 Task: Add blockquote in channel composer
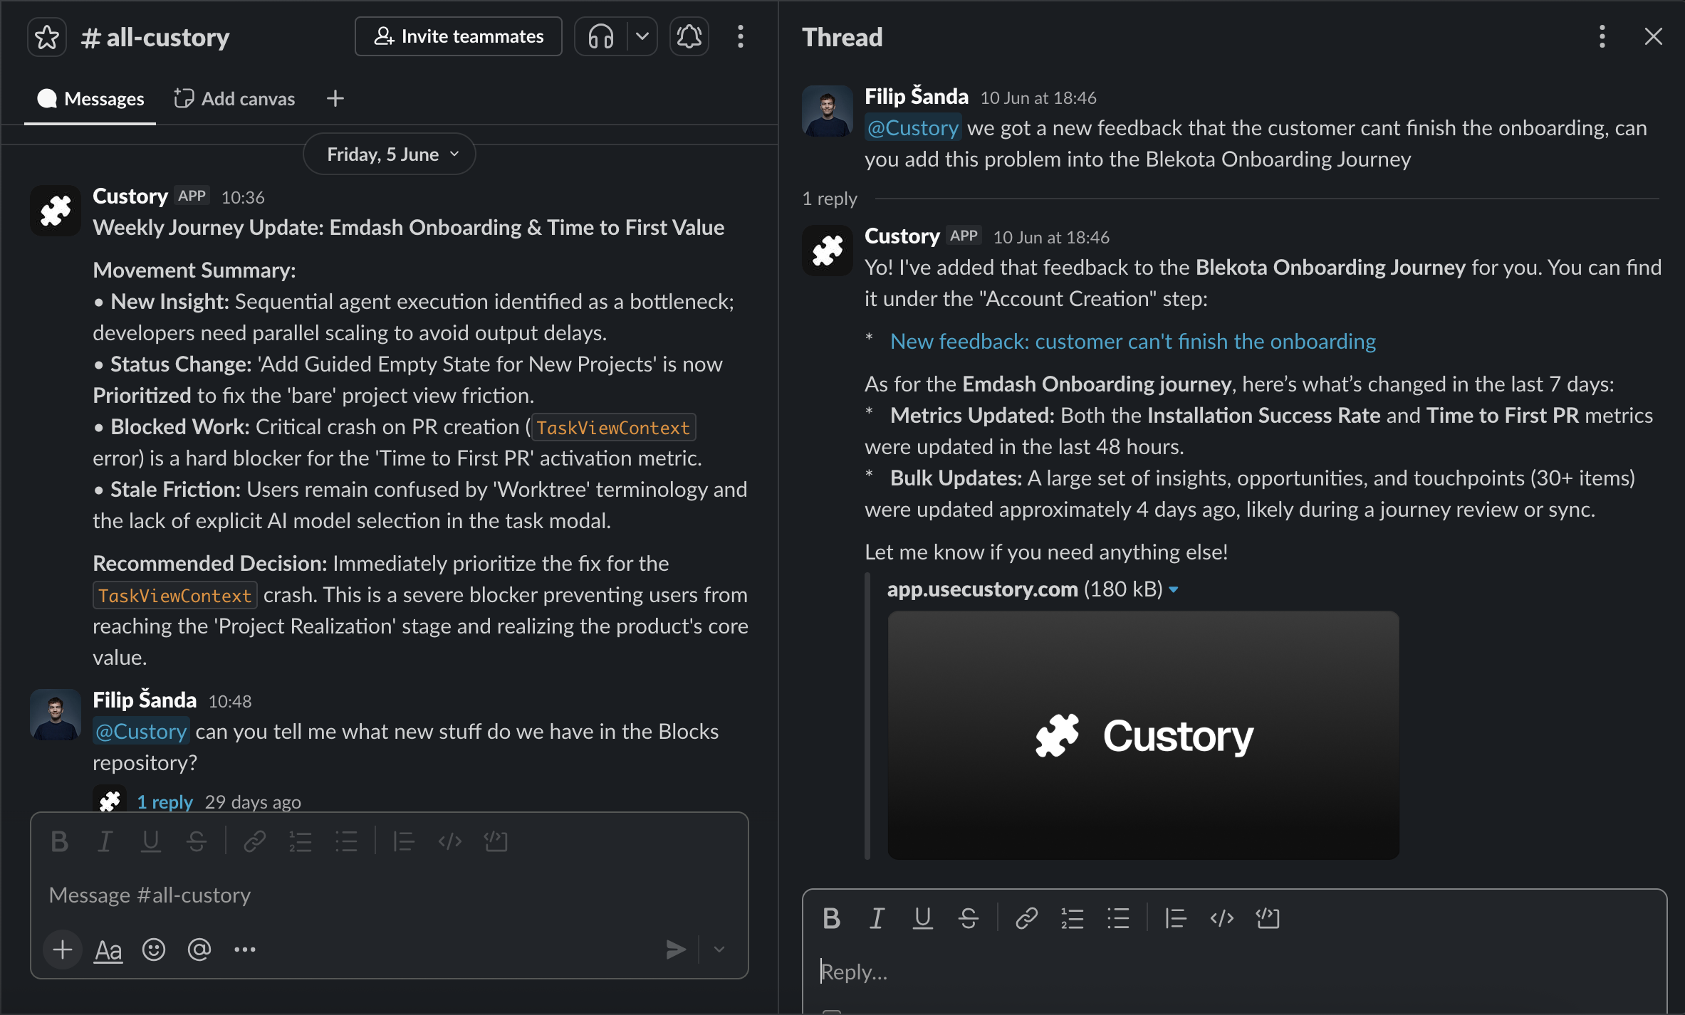pyautogui.click(x=404, y=842)
